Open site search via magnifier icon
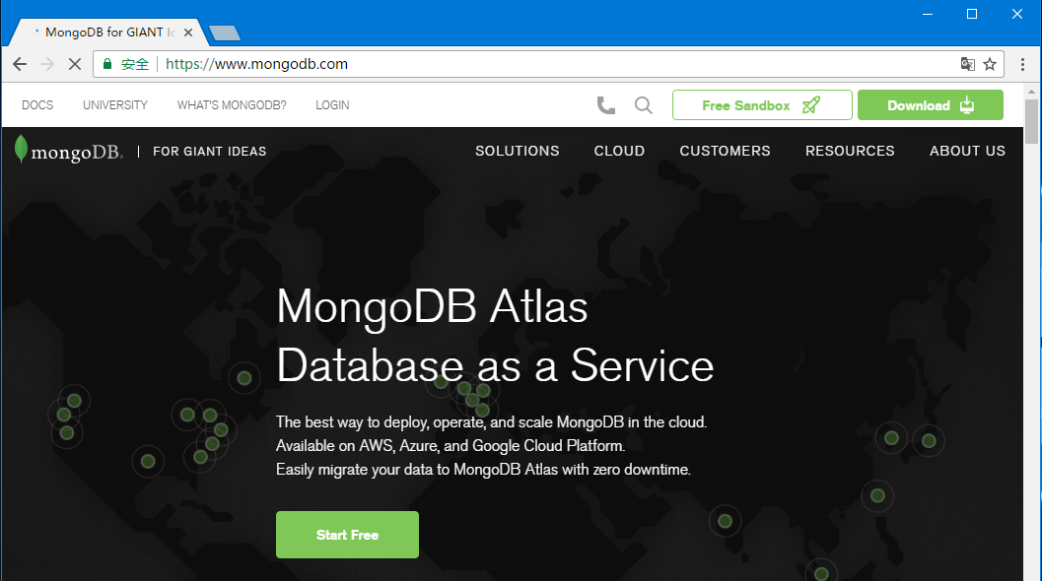This screenshot has width=1042, height=581. coord(644,105)
